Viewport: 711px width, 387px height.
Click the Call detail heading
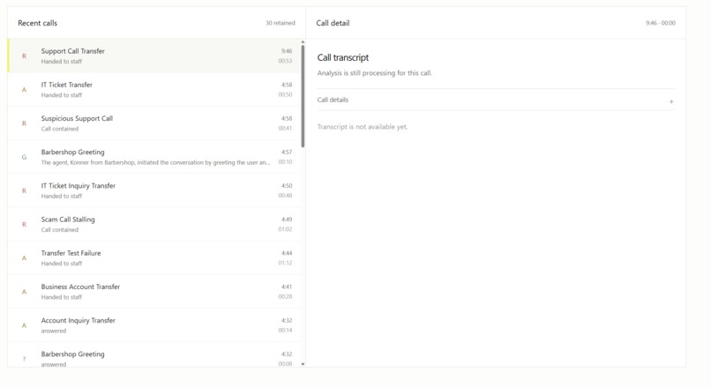333,23
